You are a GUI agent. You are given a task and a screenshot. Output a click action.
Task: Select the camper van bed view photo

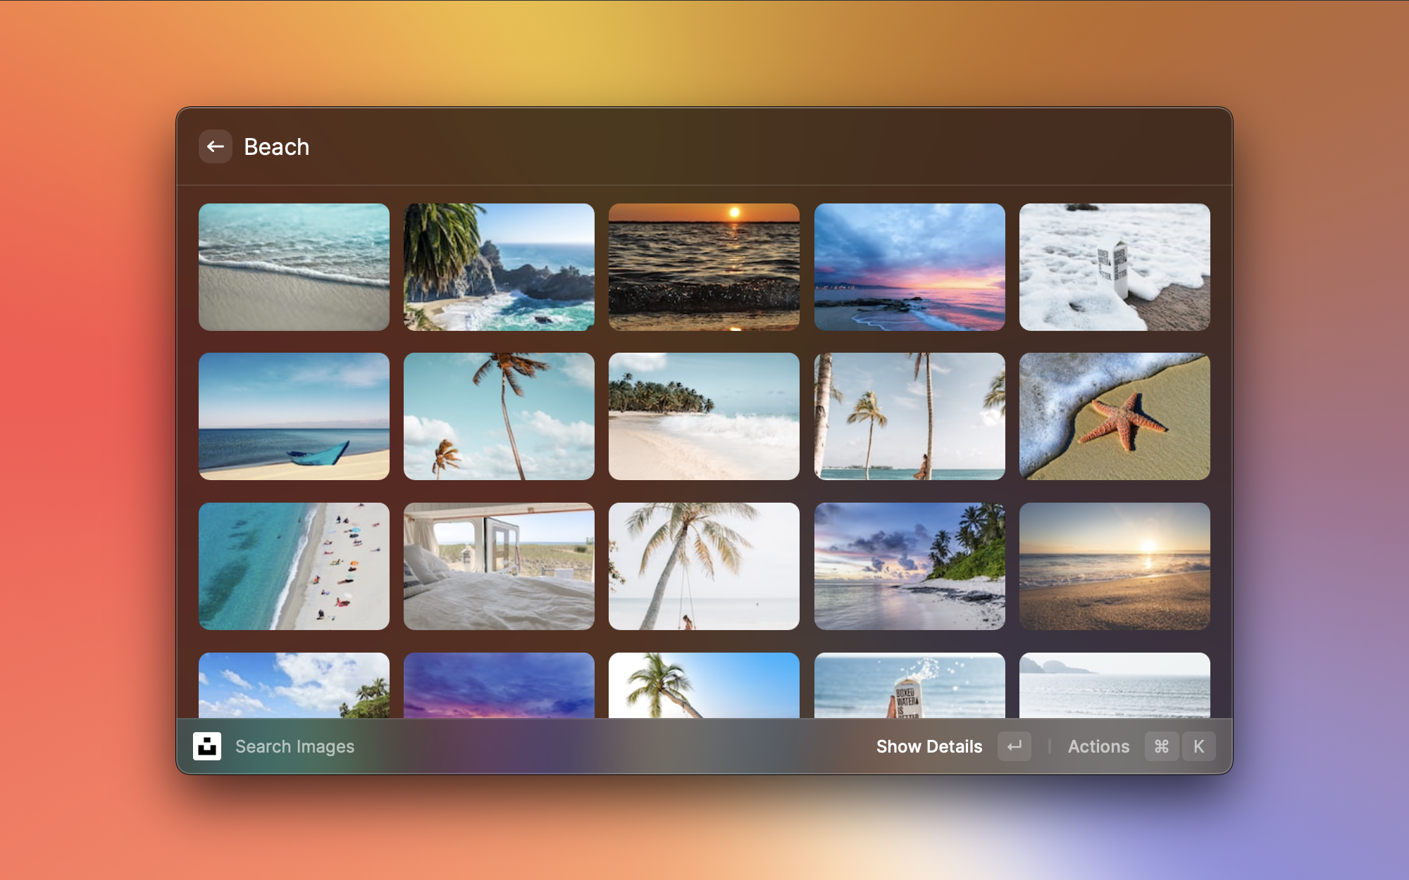tap(499, 566)
